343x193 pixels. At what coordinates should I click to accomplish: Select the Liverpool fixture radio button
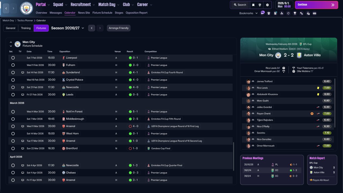(x=13, y=58)
